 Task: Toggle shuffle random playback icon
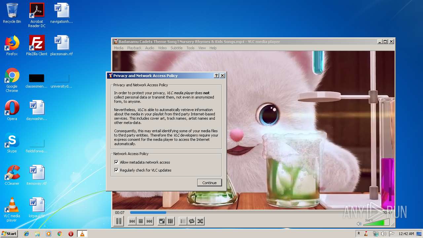click(x=200, y=221)
